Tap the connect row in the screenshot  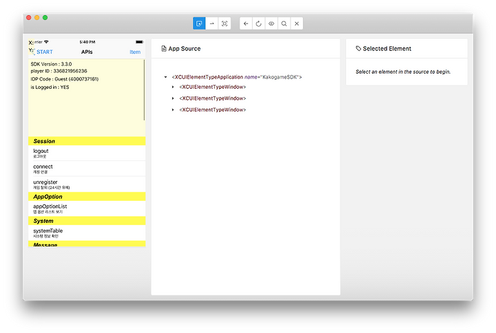point(87,169)
